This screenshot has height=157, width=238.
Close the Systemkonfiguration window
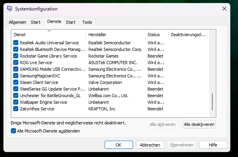(x=224, y=9)
